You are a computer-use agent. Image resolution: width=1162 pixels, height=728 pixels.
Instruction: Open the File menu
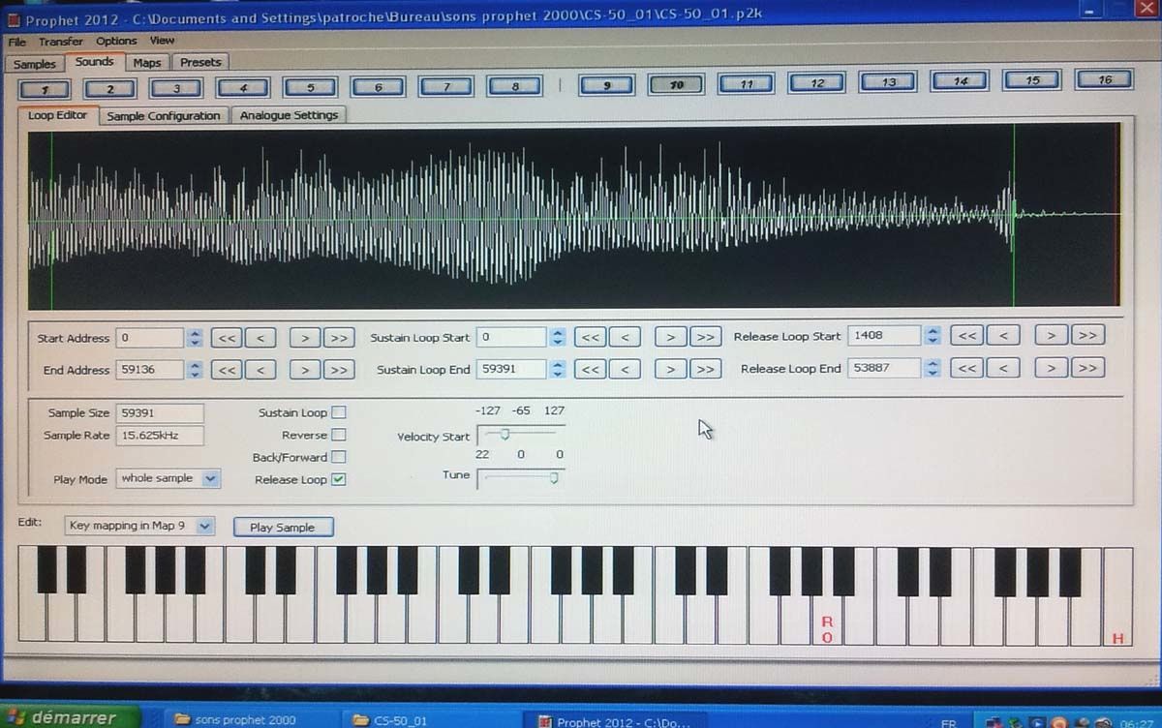pyautogui.click(x=17, y=42)
